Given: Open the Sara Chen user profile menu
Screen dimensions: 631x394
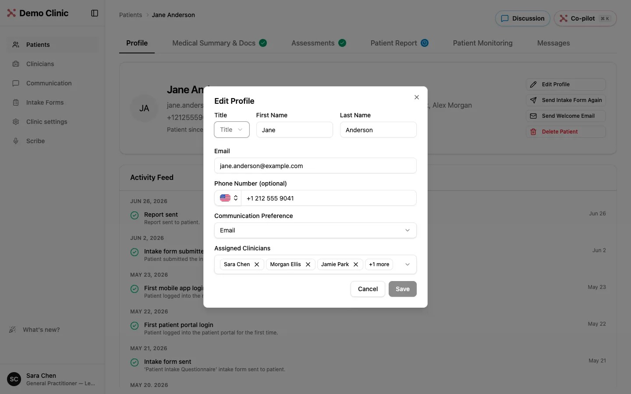Looking at the screenshot, I should [53, 379].
